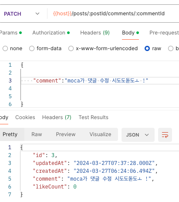Open the PATCH method dropdown
Viewport: 179px width, 202px height.
[22, 14]
